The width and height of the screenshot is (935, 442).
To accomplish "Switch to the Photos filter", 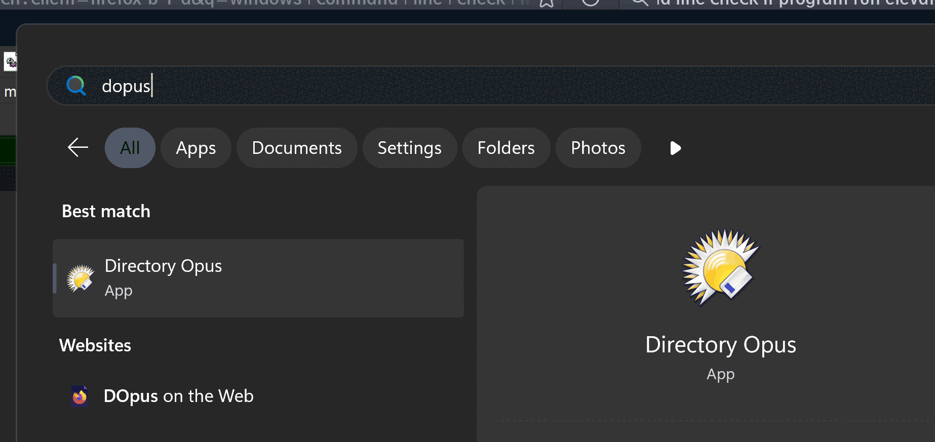I will click(598, 148).
